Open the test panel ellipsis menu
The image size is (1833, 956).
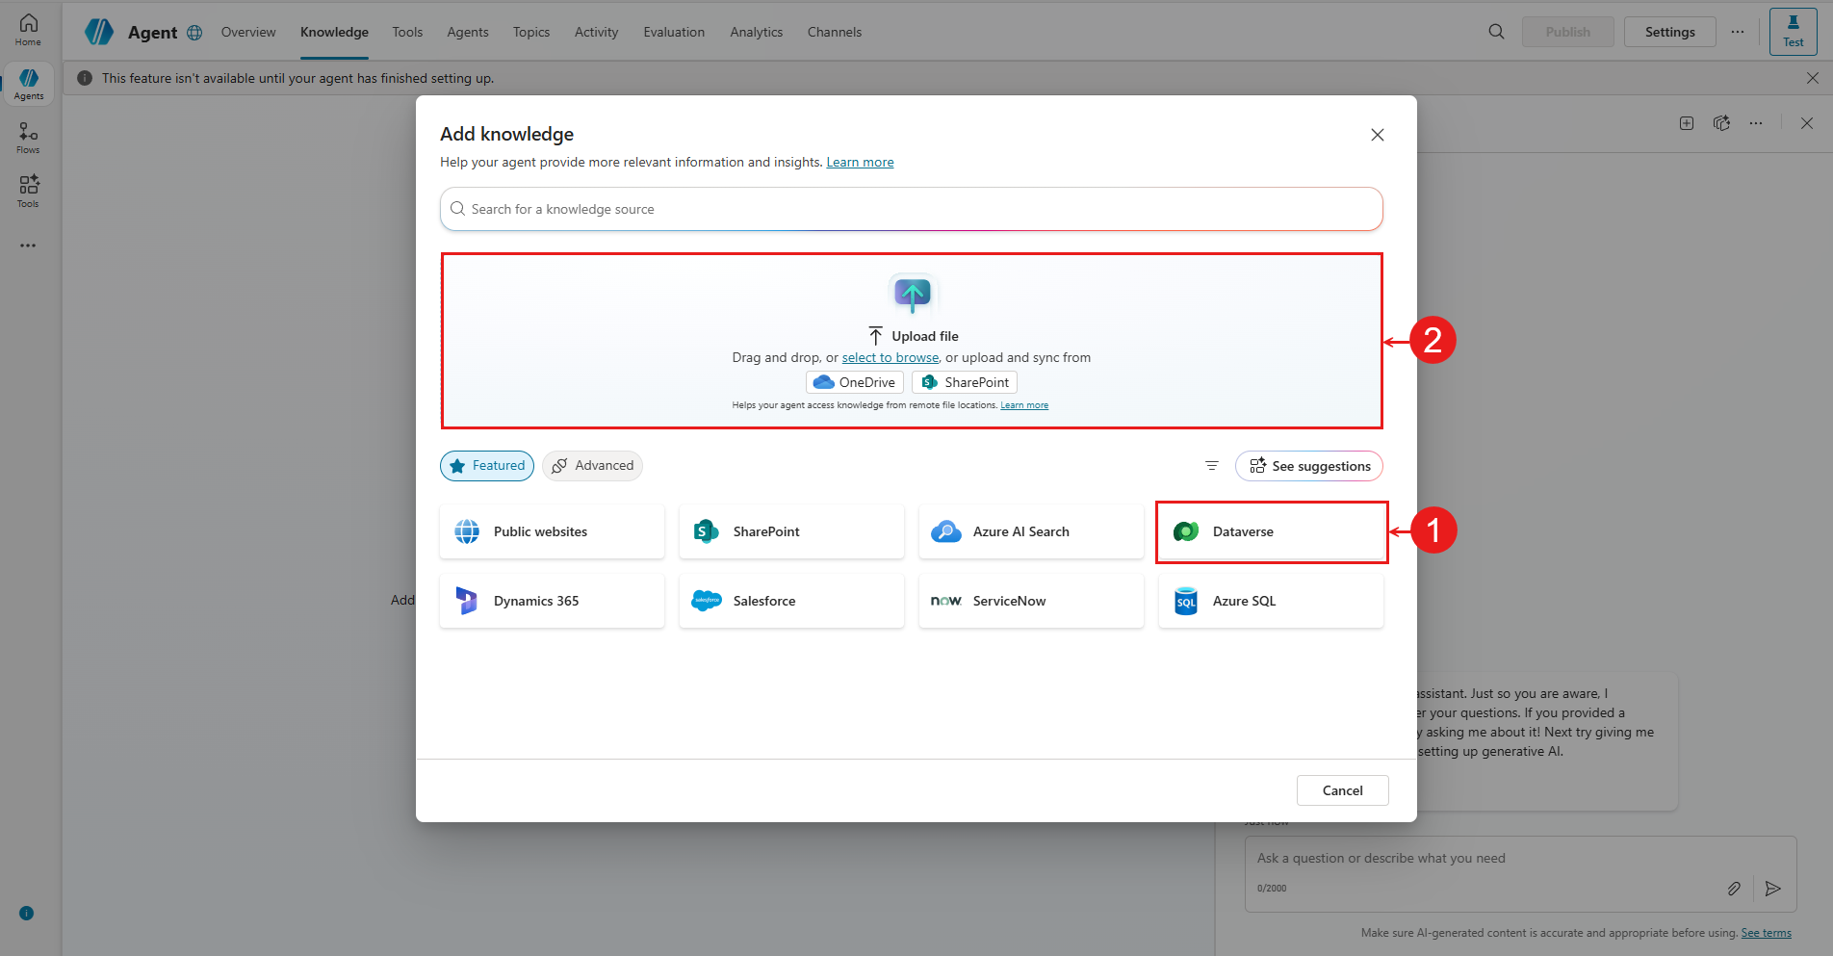pos(1757,123)
